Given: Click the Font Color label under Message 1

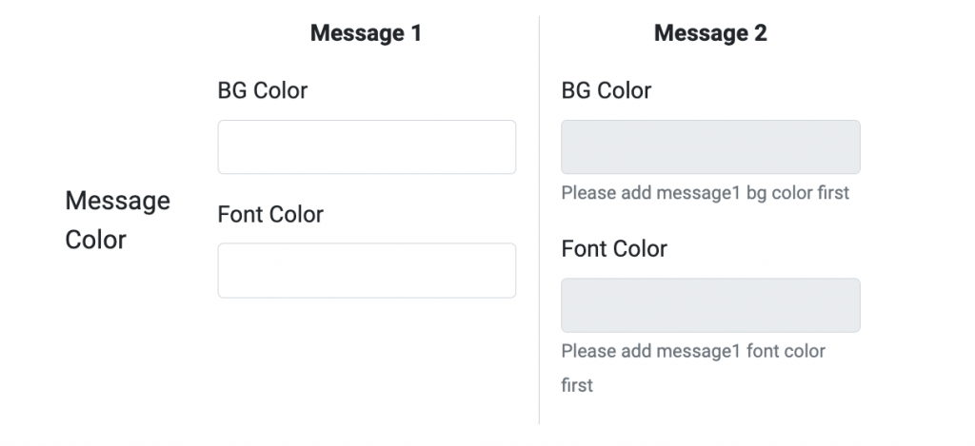Looking at the screenshot, I should pos(270,215).
